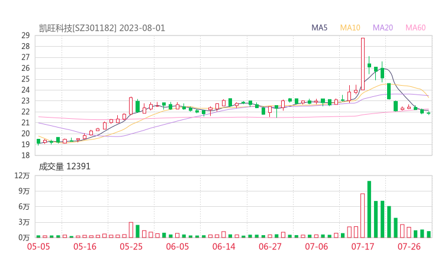438x260 pixels.
Task: Click the MA10 legend label
Action: (x=350, y=28)
